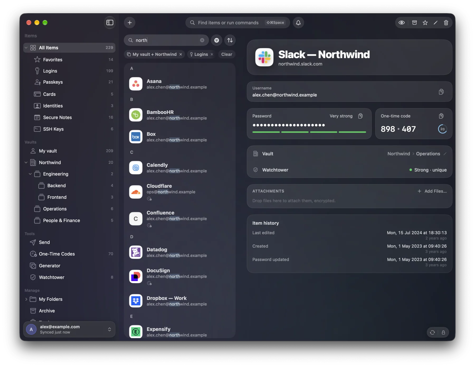Open the Generator tool
Screen dimensions: 475x367
tap(69, 266)
